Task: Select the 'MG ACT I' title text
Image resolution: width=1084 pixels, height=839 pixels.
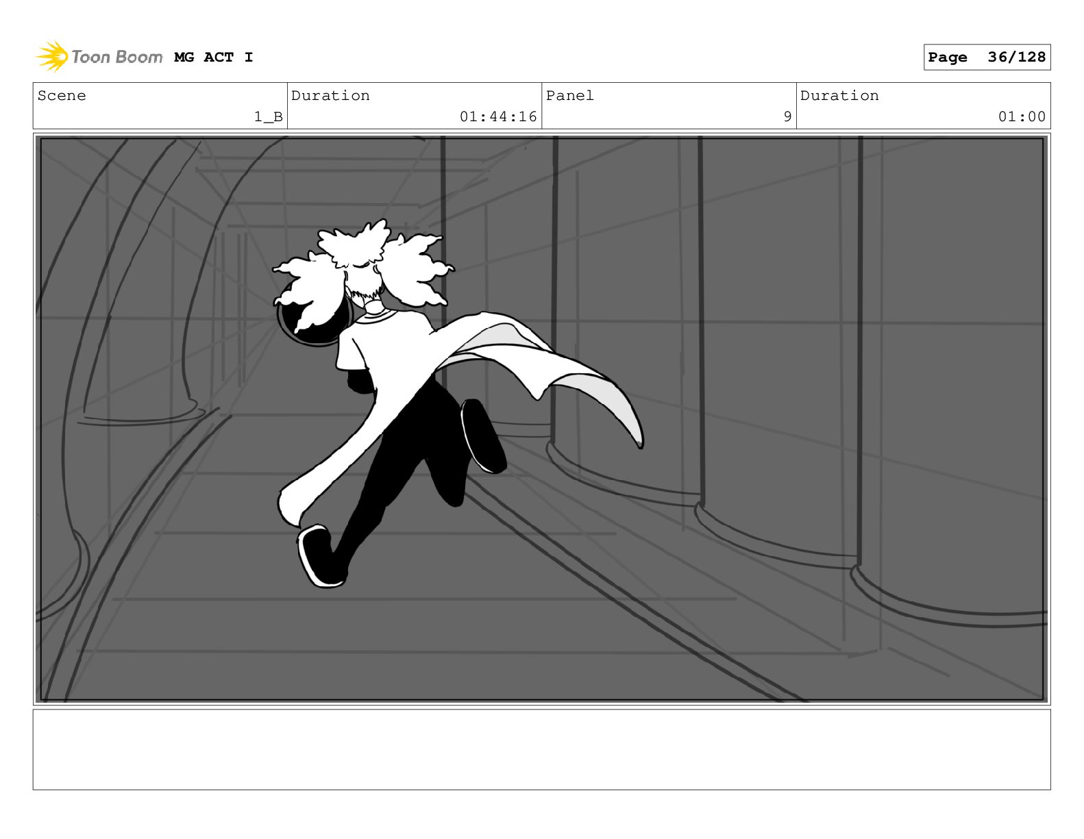Action: (214, 58)
